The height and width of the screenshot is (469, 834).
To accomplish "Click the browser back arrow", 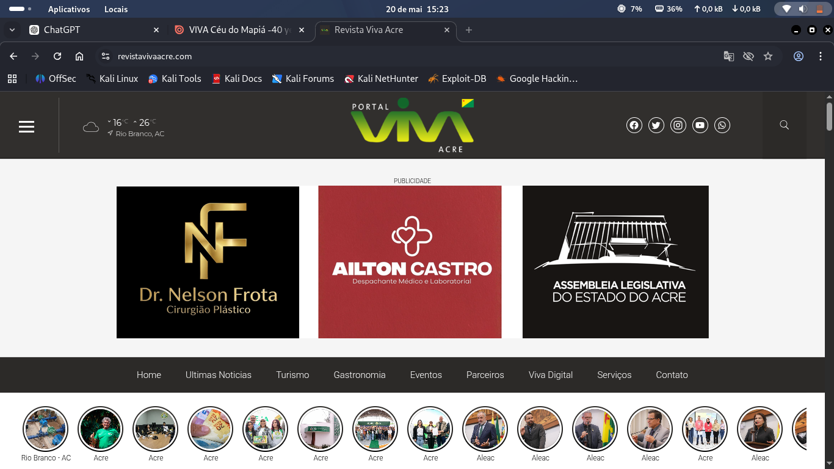I will [x=13, y=56].
